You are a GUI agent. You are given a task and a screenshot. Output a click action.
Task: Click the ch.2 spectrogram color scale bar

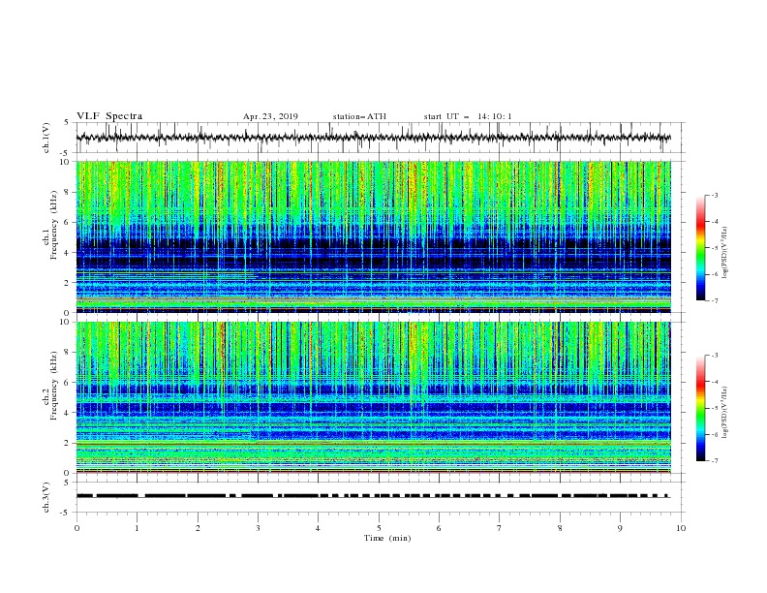click(x=701, y=408)
